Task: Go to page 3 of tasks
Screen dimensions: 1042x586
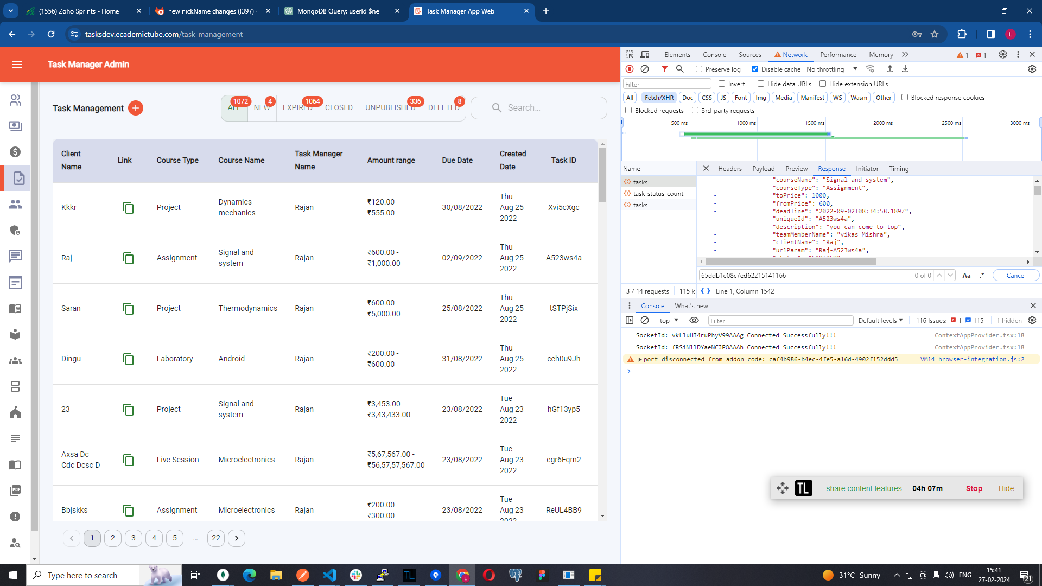Action: pos(134,538)
